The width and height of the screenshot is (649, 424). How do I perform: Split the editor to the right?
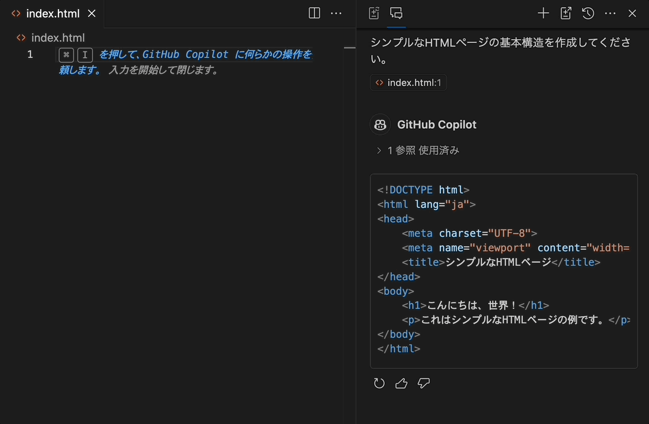coord(314,13)
